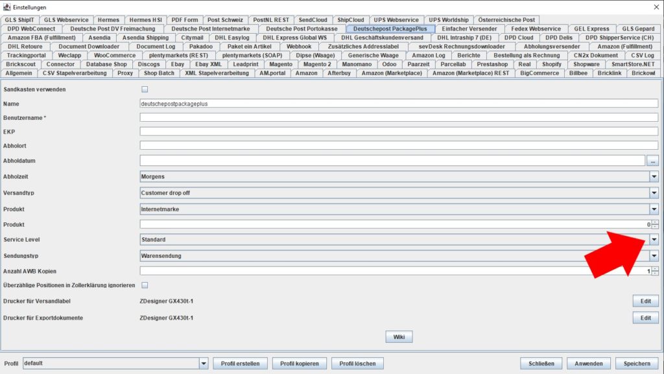Open the Magento 2 tab
The height and width of the screenshot is (374, 664).
317,64
